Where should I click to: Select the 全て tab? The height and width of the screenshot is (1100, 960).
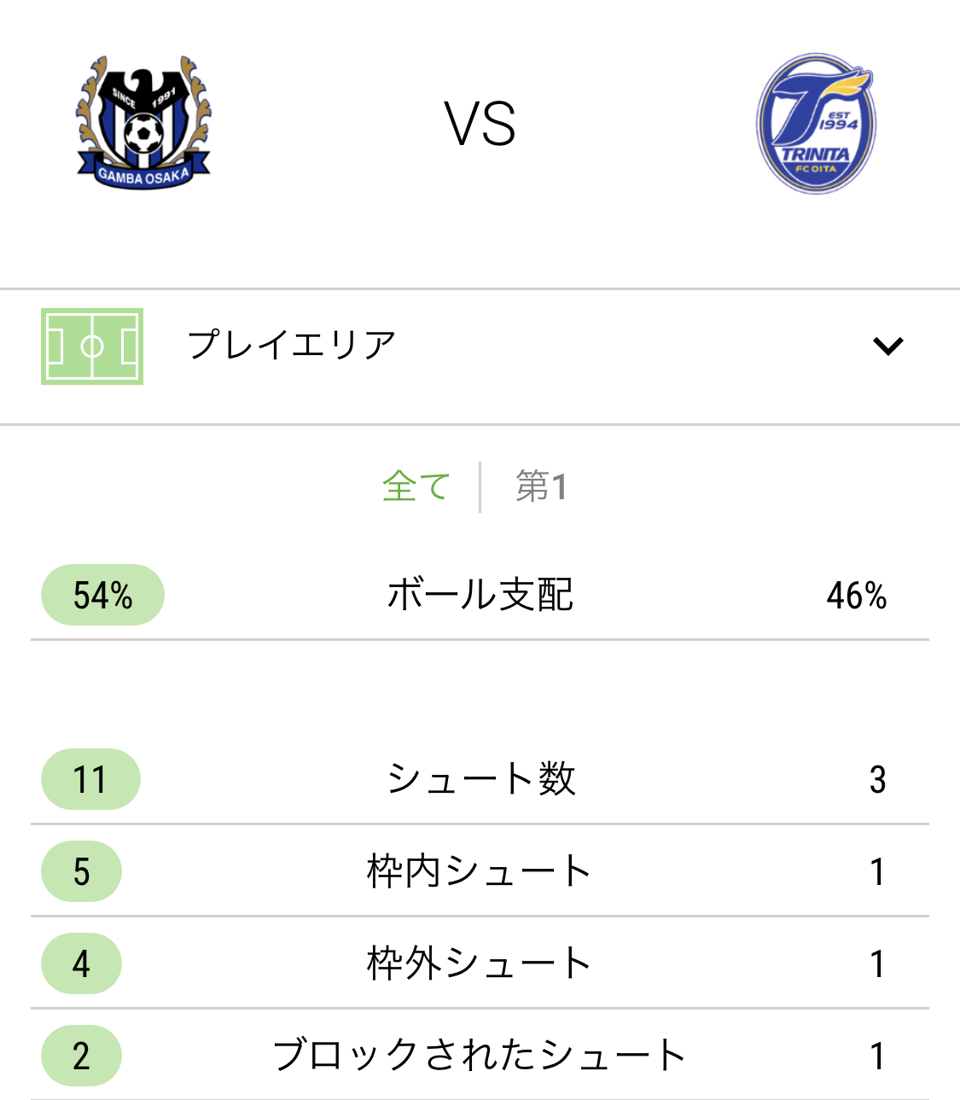[416, 487]
